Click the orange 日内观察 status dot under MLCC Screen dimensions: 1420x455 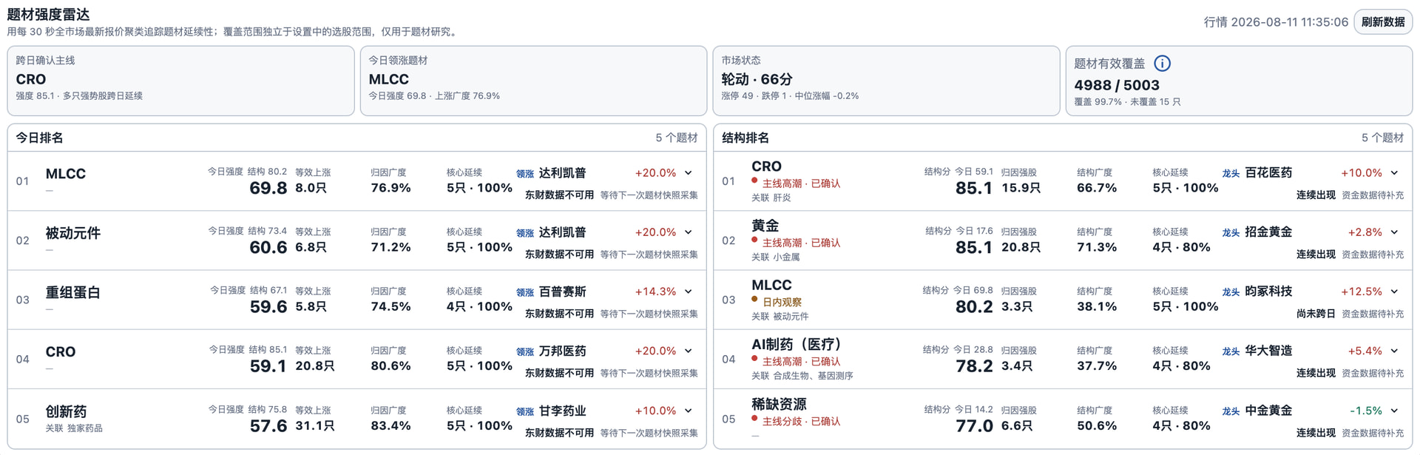(x=754, y=300)
